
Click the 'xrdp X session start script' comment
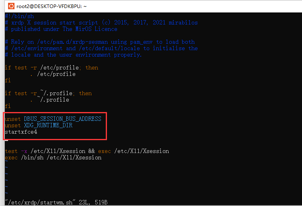[101, 23]
